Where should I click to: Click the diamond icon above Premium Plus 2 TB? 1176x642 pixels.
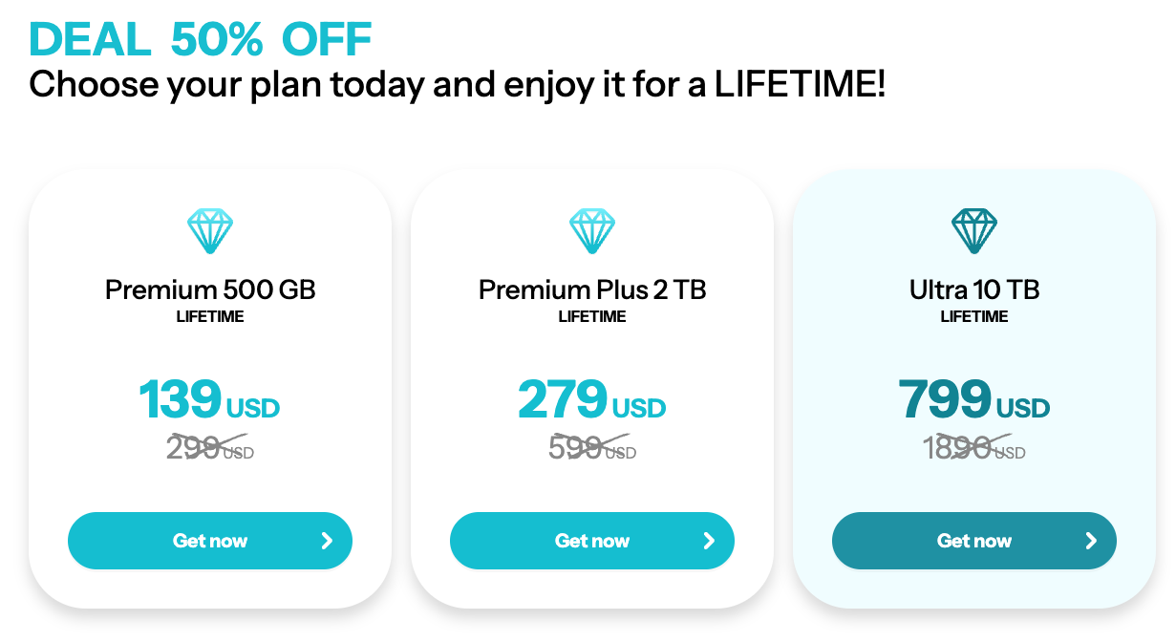click(592, 232)
